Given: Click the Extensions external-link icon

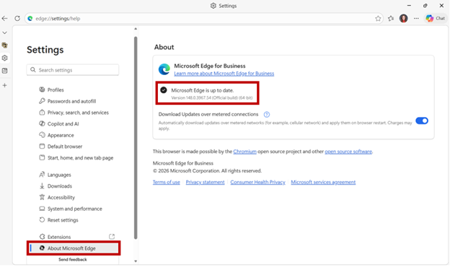Looking at the screenshot, I should (112, 237).
